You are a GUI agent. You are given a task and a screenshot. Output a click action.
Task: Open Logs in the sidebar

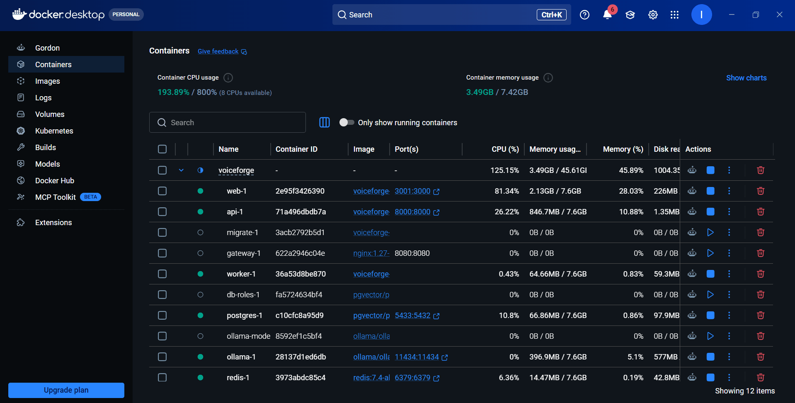coord(66,97)
